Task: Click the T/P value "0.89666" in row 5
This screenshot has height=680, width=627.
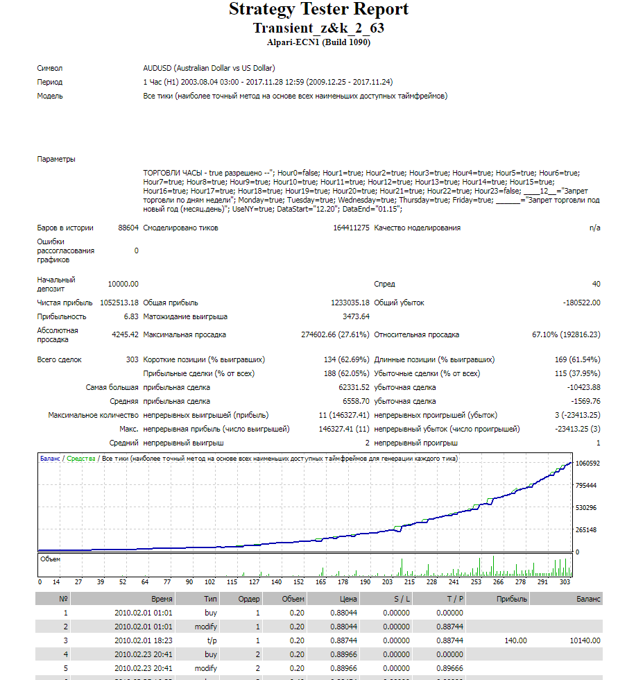Action: (x=449, y=668)
